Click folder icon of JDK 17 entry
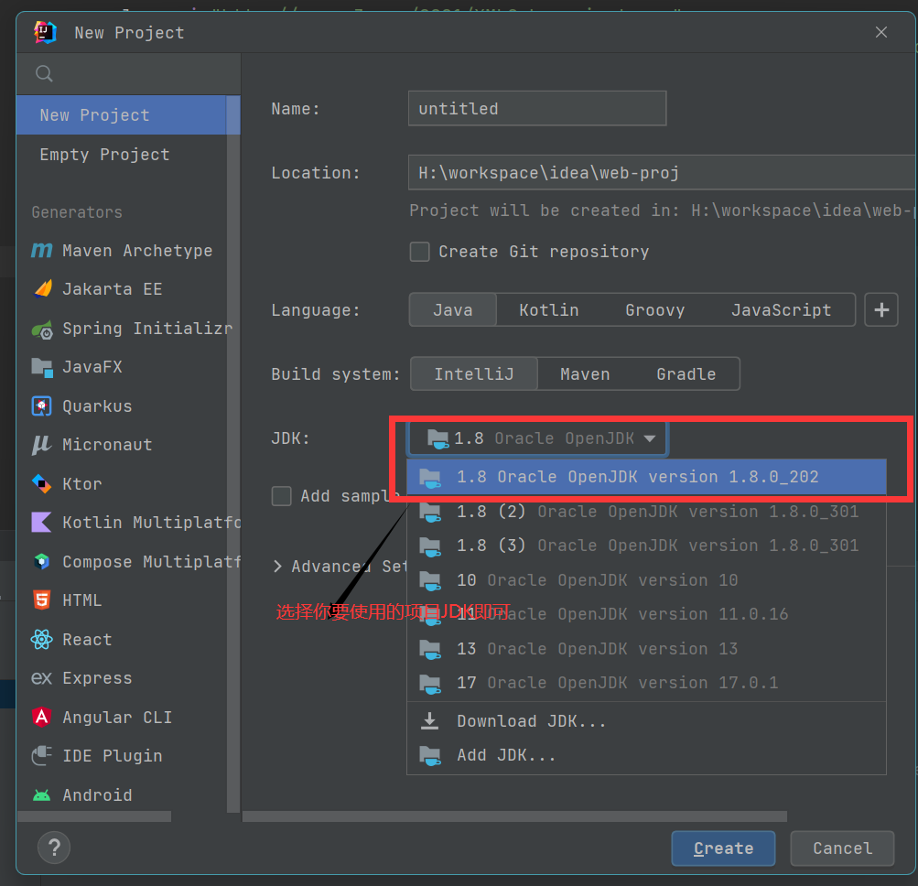The image size is (918, 886). tap(430, 683)
